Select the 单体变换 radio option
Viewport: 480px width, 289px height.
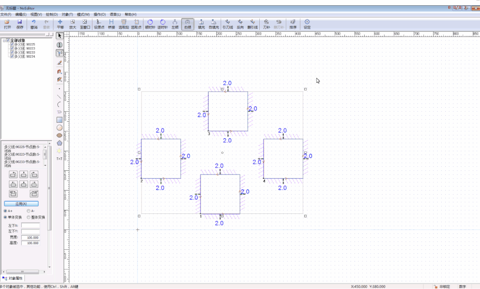click(5, 217)
